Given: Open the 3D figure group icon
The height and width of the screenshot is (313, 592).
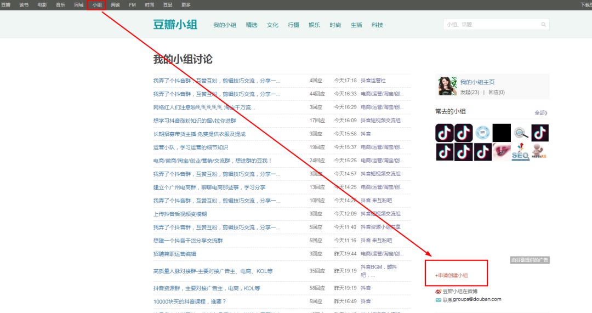Looking at the screenshot, I should (539, 152).
